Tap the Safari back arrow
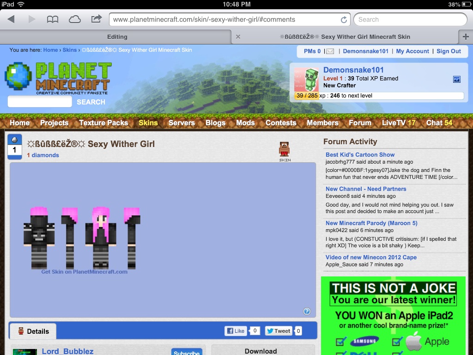This screenshot has height=355, width=473. click(x=11, y=19)
